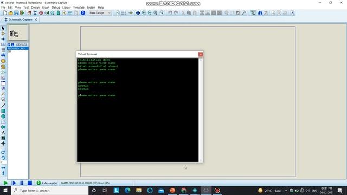The height and width of the screenshot is (195, 347).
Task: Open the Design menu
Action: (x=35, y=8)
